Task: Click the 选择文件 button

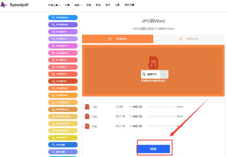Action: pyautogui.click(x=150, y=74)
